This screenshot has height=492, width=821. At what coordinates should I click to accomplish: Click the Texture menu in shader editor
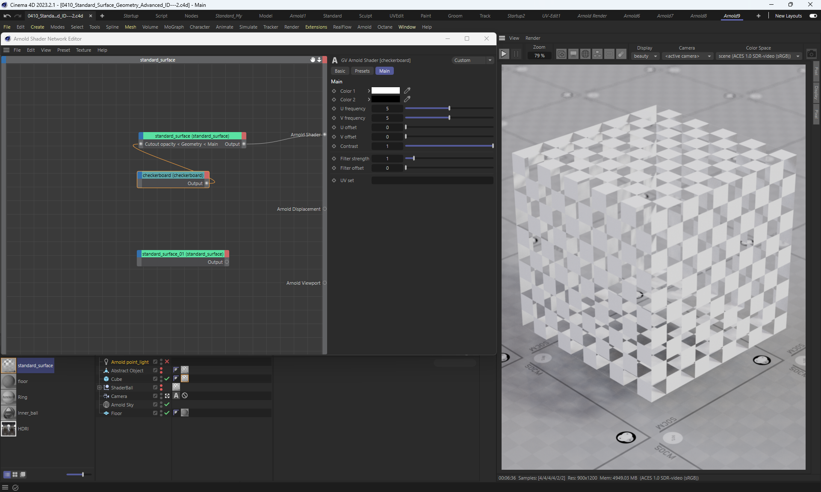(x=83, y=50)
